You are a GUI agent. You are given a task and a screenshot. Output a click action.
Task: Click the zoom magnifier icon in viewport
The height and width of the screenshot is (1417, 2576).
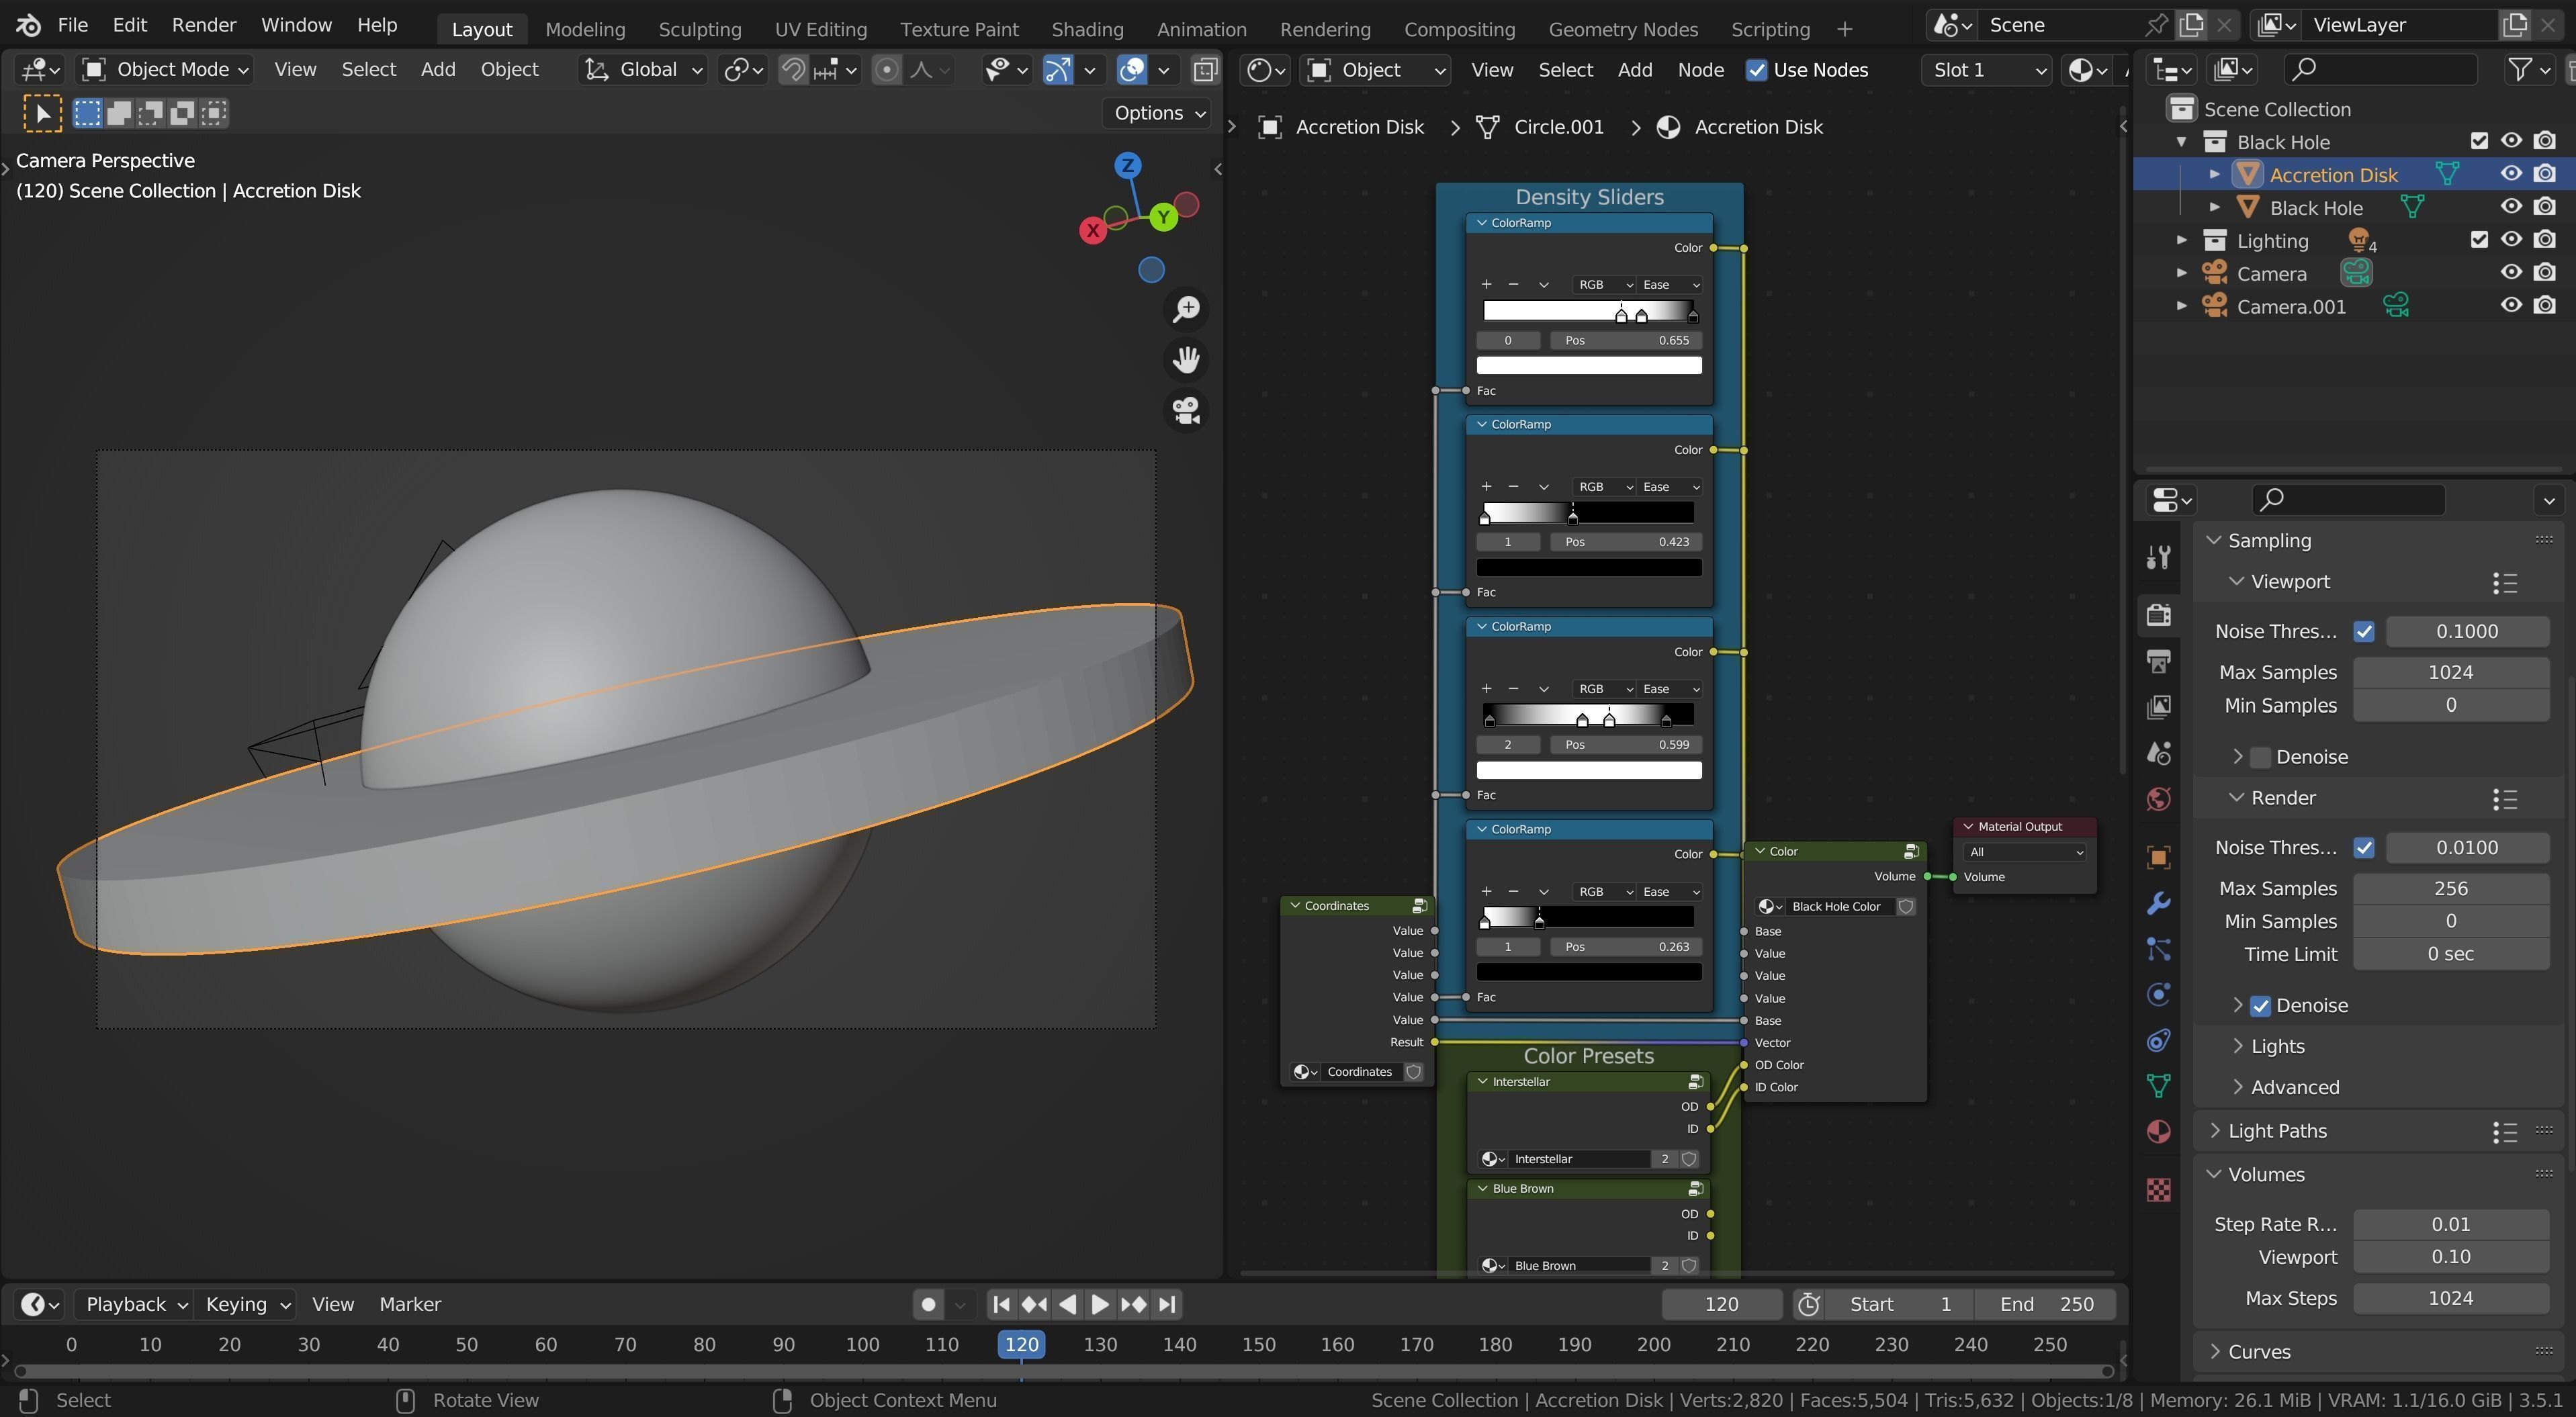point(1186,309)
